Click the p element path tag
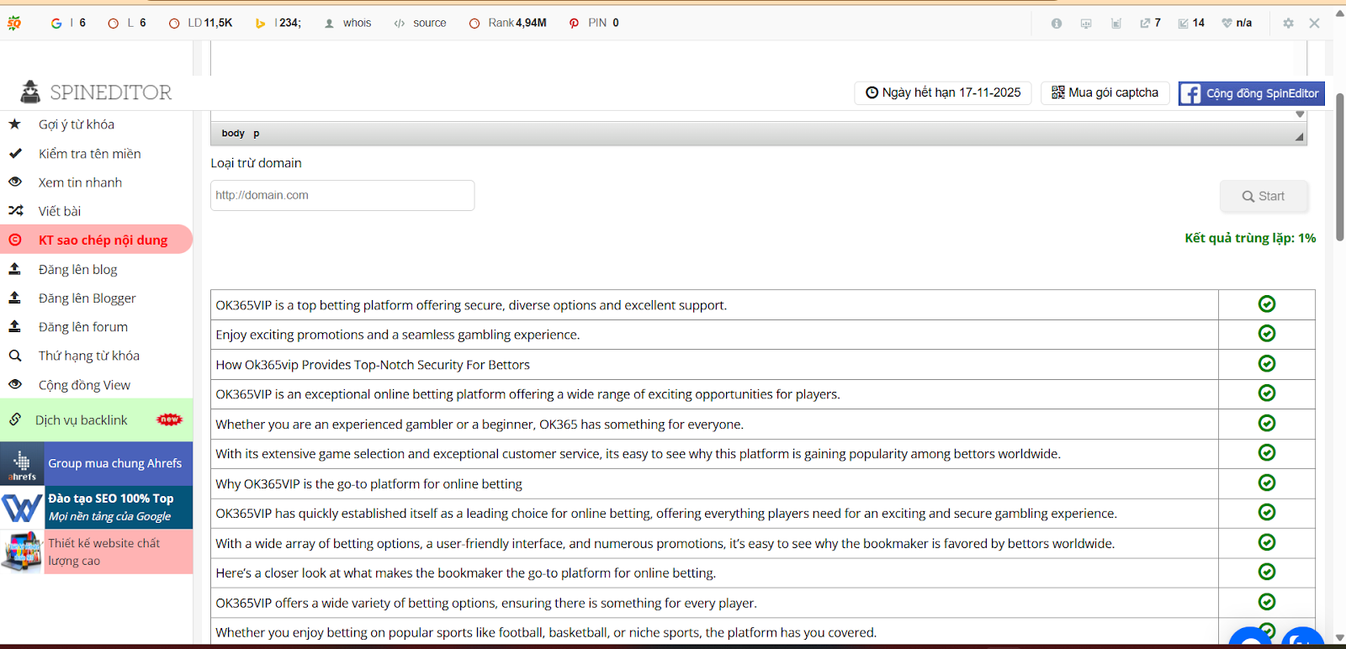 257,133
